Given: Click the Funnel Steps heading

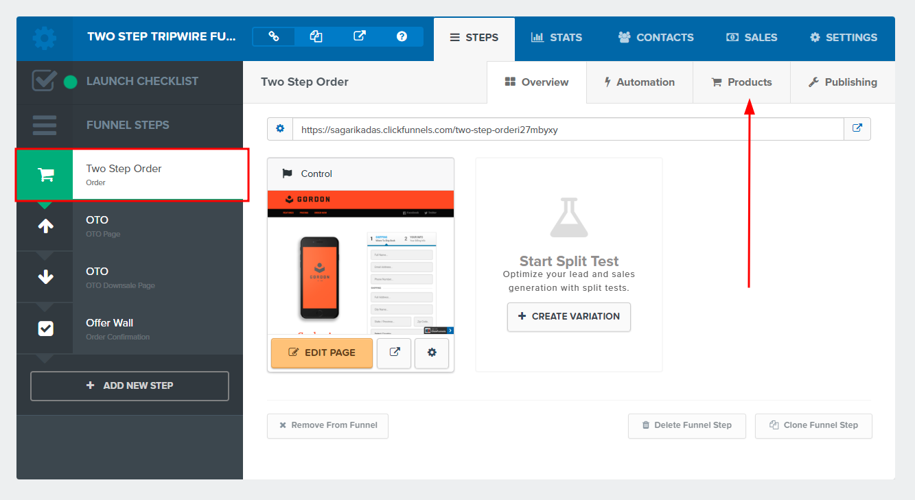Looking at the screenshot, I should point(128,125).
